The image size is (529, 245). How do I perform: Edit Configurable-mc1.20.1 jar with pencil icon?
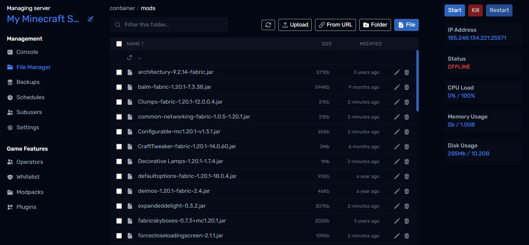[x=397, y=132]
